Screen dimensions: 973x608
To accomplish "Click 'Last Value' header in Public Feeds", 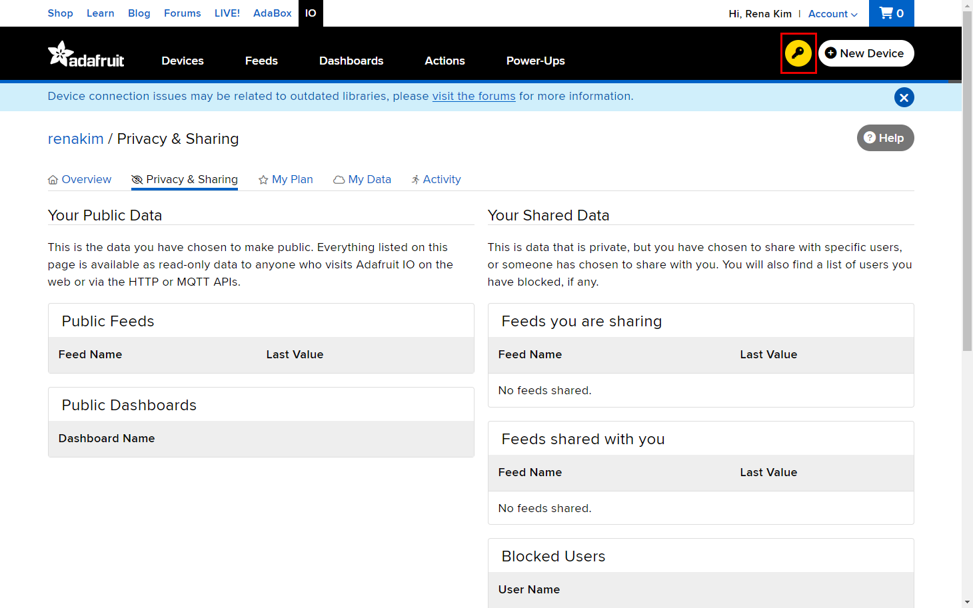I will 295,354.
